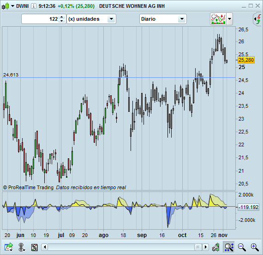Click the export chart icon
The image size is (263, 255).
(x=9, y=247)
